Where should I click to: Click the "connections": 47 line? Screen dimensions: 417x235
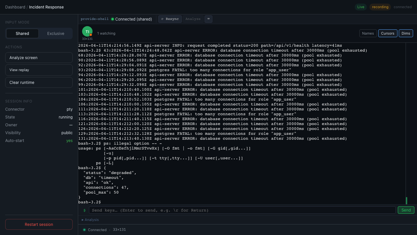pyautogui.click(x=106, y=188)
